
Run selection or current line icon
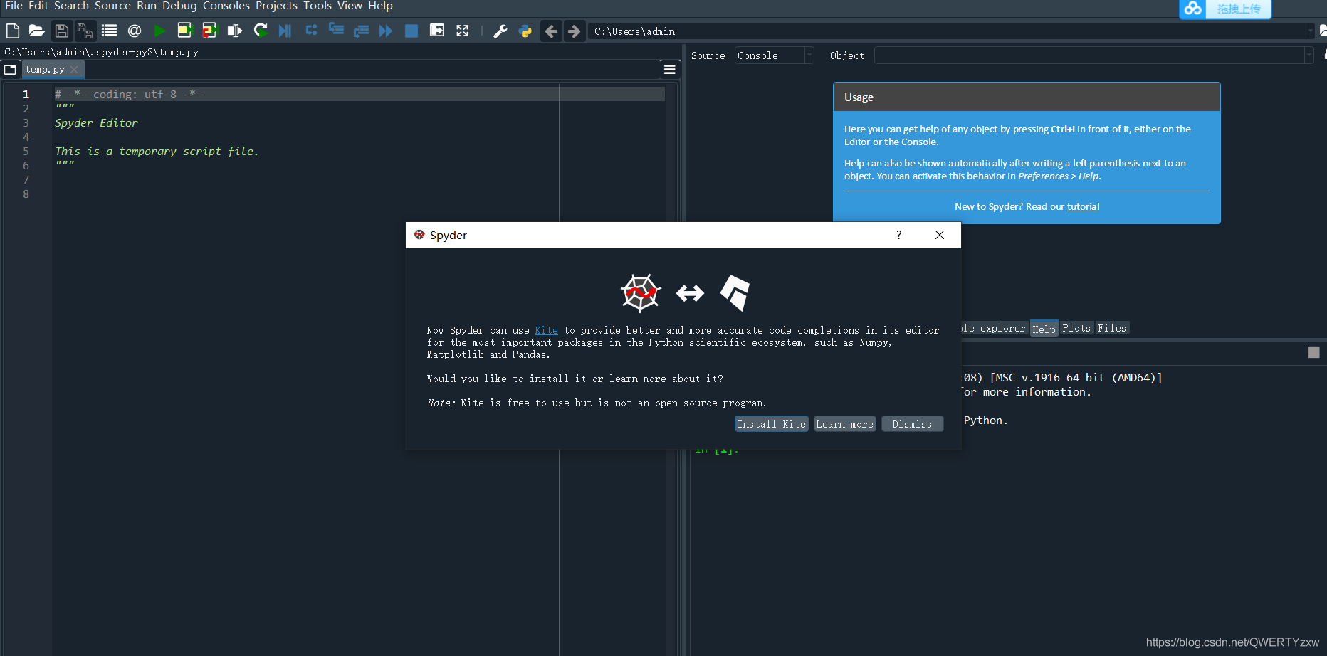pyautogui.click(x=234, y=31)
